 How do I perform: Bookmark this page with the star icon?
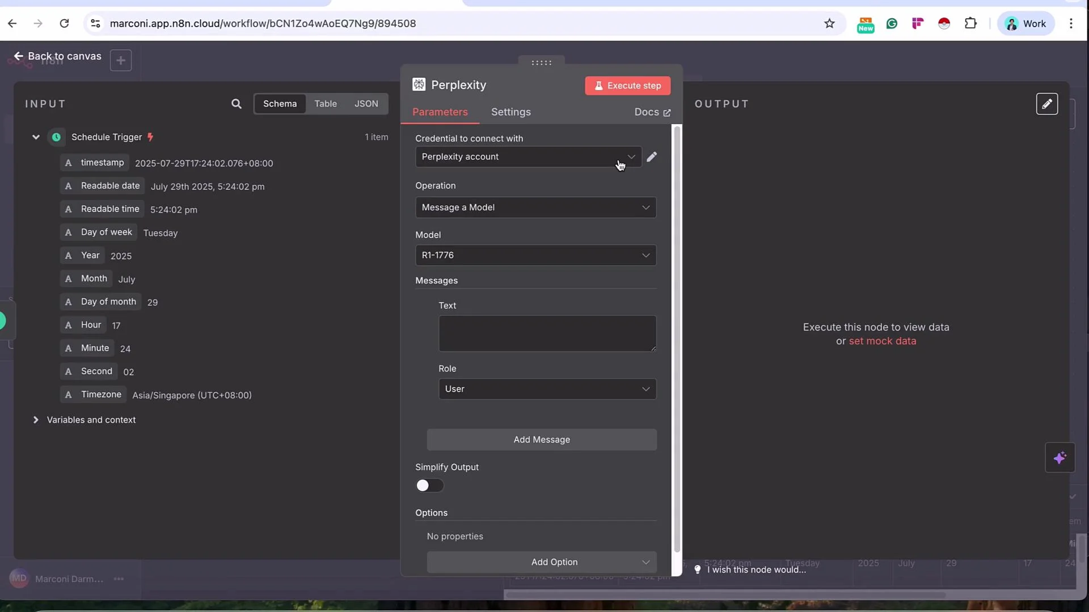point(829,23)
